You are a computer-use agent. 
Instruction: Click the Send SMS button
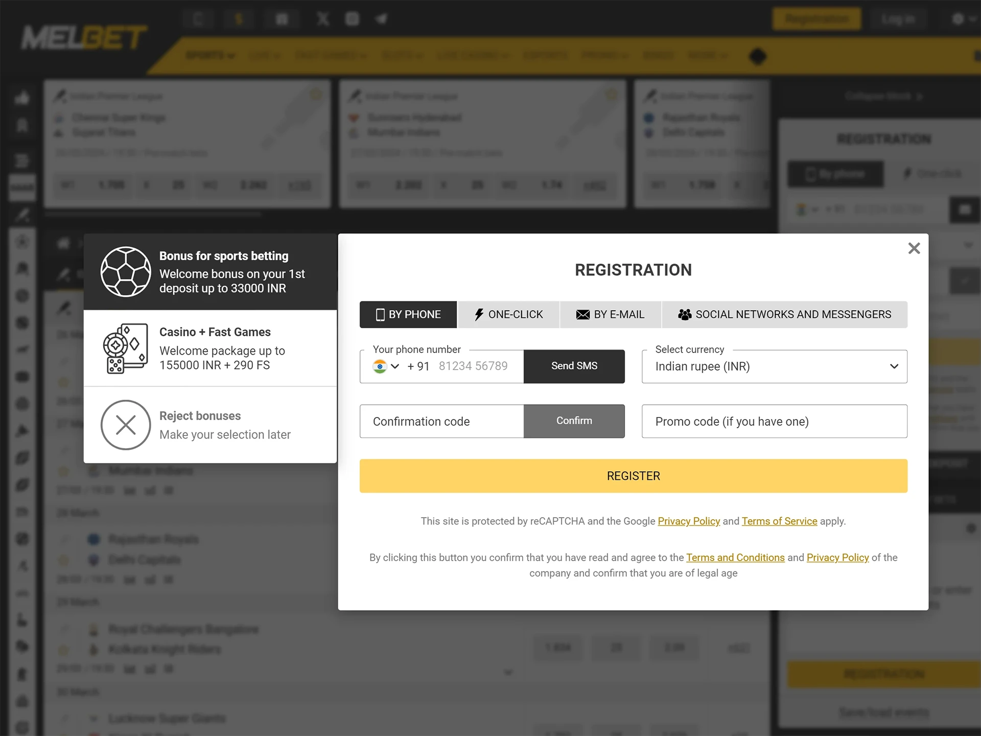574,365
